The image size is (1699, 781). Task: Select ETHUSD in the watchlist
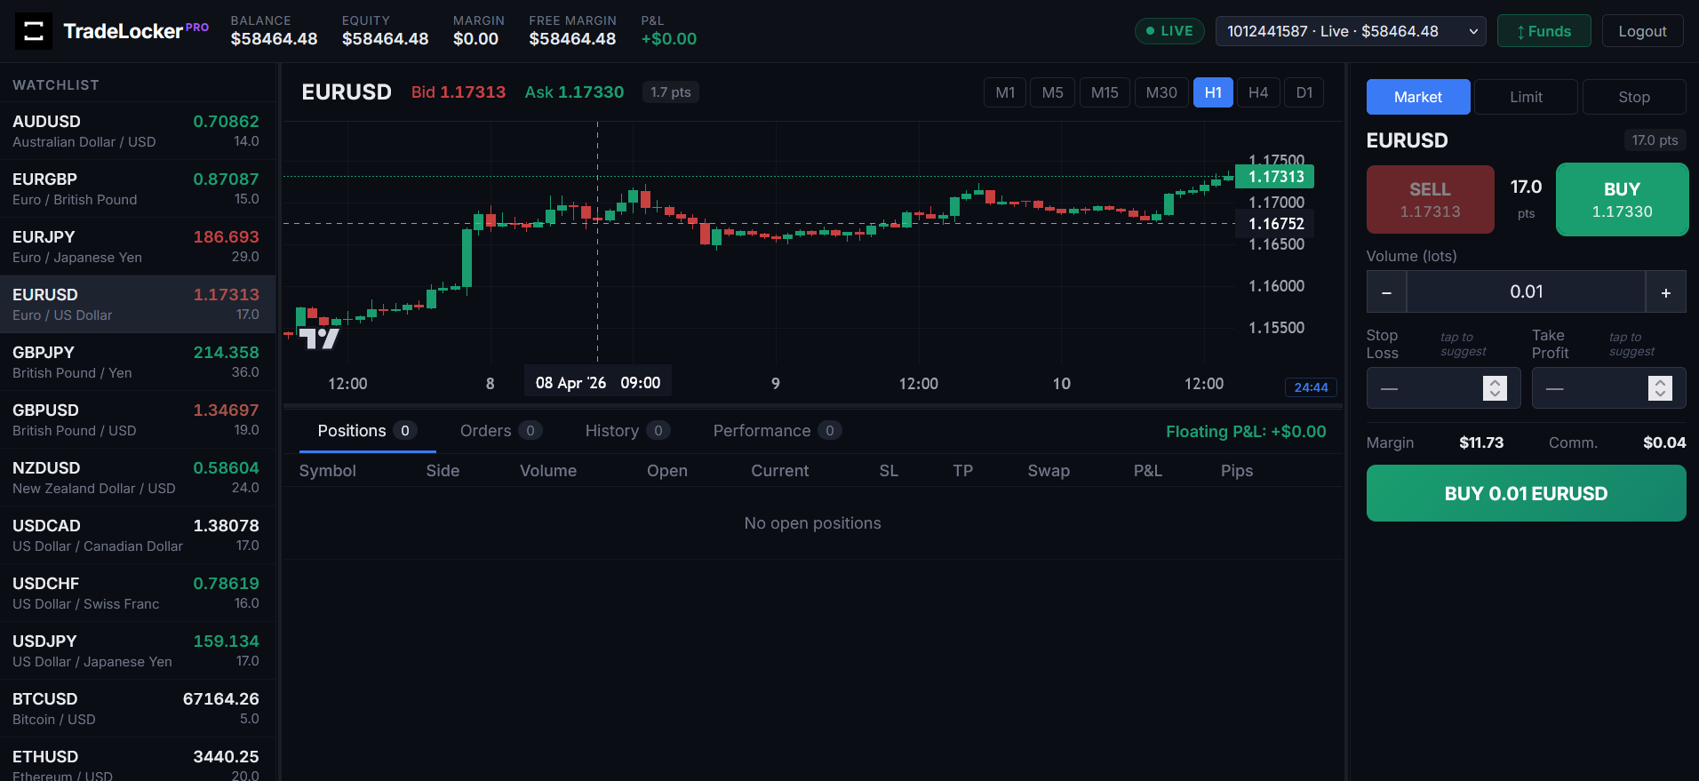(138, 760)
